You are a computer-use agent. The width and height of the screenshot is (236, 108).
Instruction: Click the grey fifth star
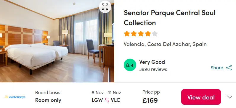tap(155, 34)
